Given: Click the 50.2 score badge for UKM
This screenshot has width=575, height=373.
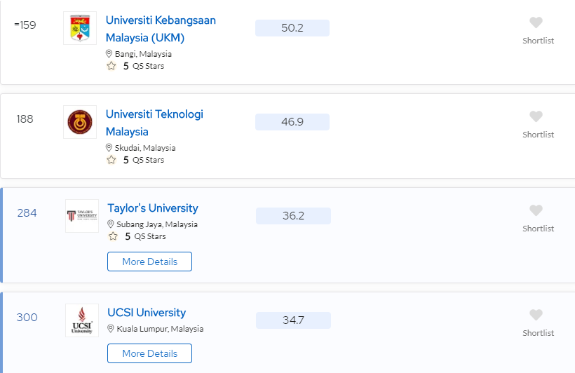Looking at the screenshot, I should 292,28.
